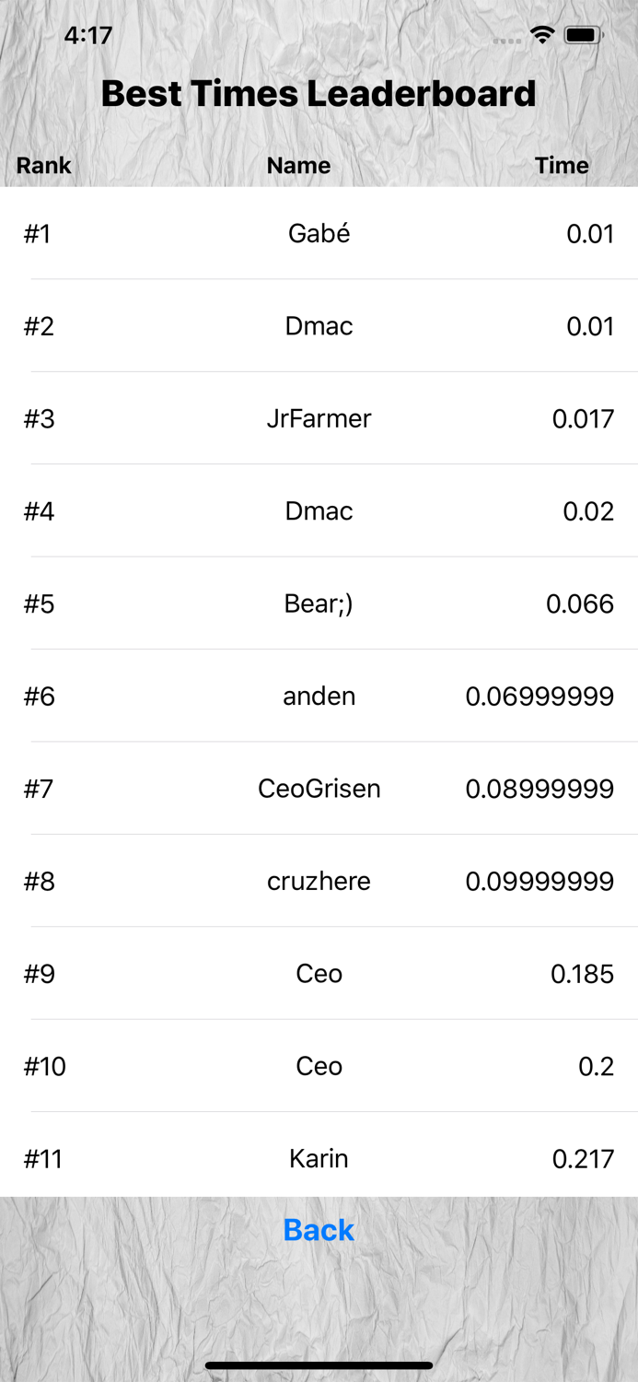Tap the battery icon in the status bar

pyautogui.click(x=582, y=34)
